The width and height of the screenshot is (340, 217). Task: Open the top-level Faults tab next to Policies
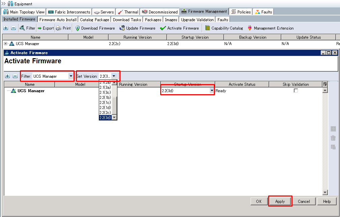pos(263,12)
